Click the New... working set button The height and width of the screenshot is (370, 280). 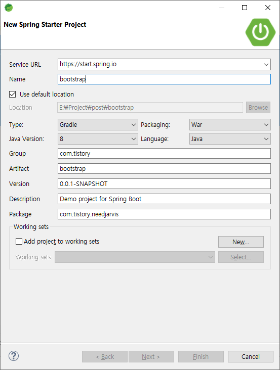(x=241, y=242)
